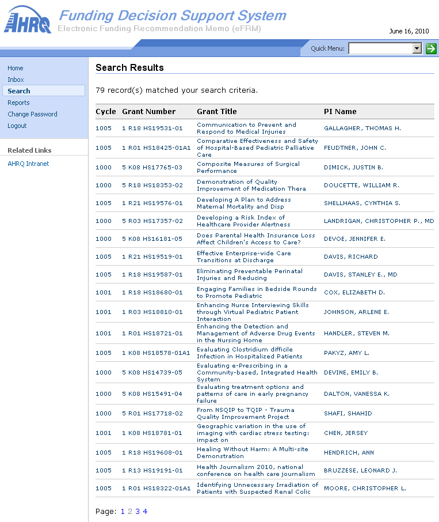Open grant 1 R03 HS18810-01
439x522 pixels.
(152, 312)
